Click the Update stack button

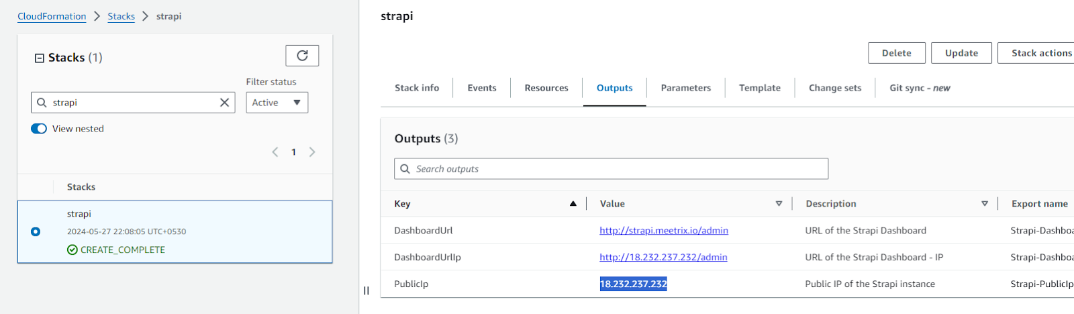coord(961,53)
